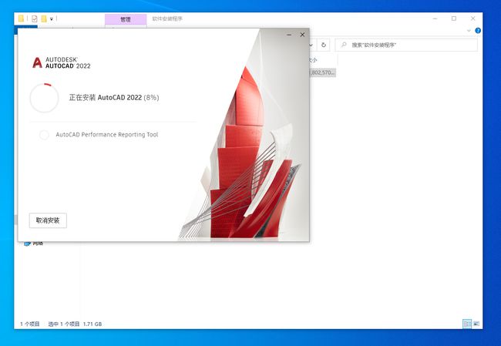Click the search magnifier icon in Explorer
Screen dimensions: 501x346
coord(344,45)
